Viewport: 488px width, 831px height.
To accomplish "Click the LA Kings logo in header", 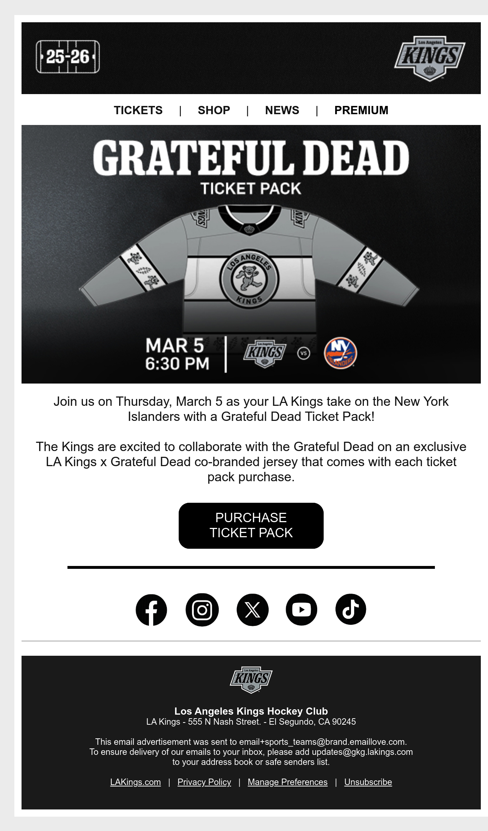I will (430, 59).
